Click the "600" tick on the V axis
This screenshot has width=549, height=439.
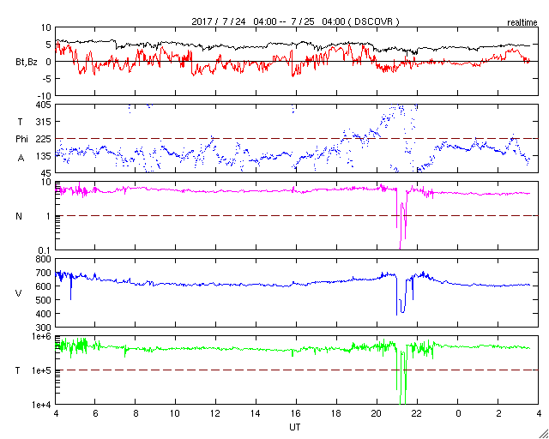click(45, 286)
